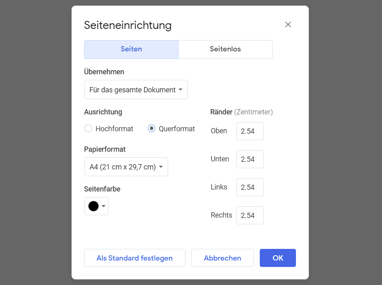Select the Hochformat radio button
The image size is (382, 285).
tap(88, 128)
